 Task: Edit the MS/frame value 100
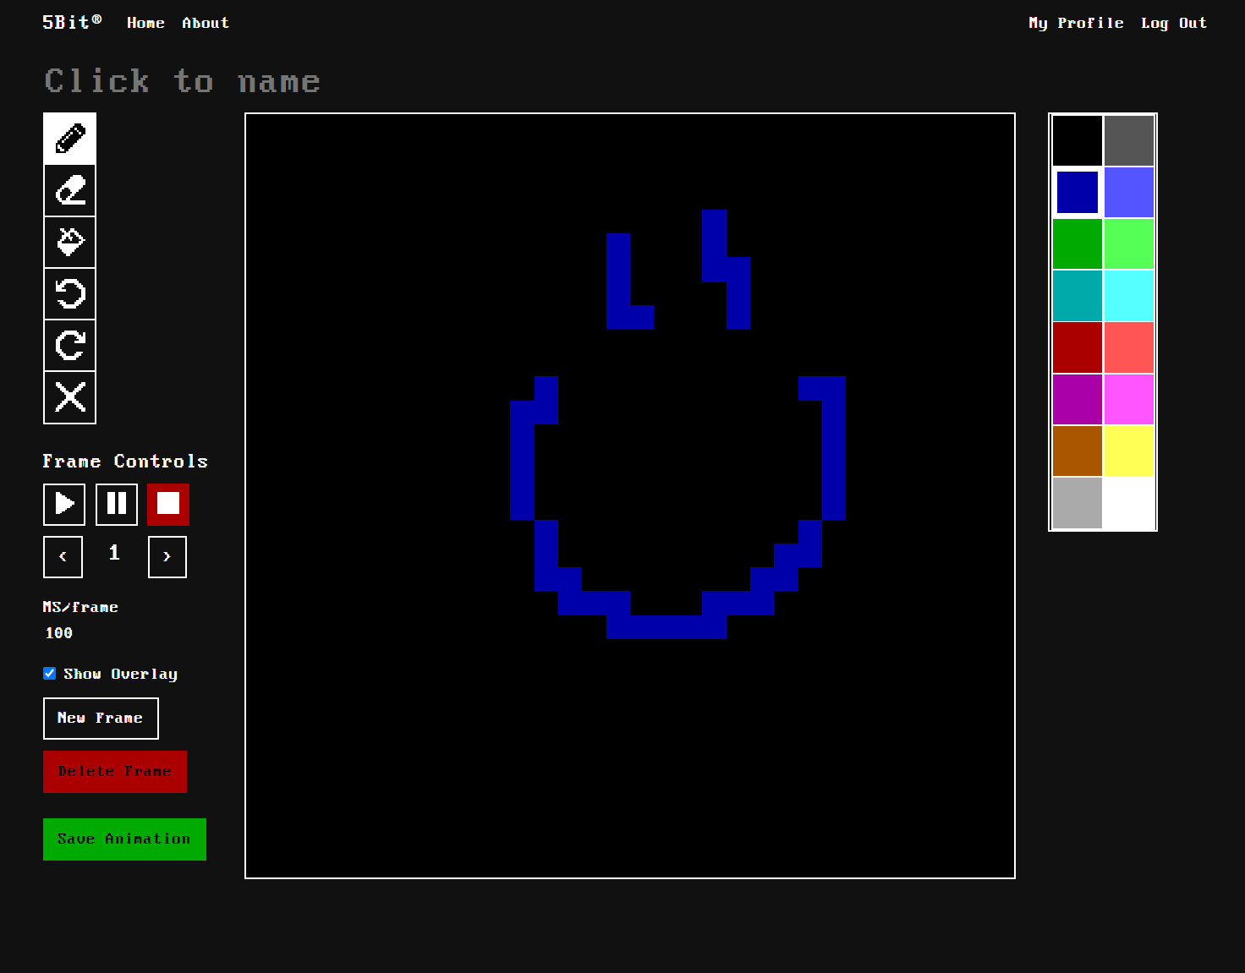pyautogui.click(x=59, y=633)
